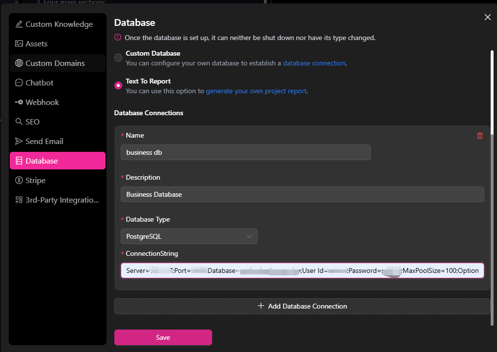Click the Custom Knowledge pencil icon
497x352 pixels.
(19, 24)
